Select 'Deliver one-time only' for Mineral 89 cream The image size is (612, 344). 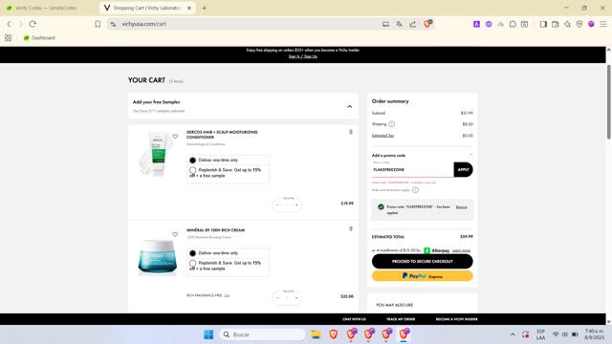[x=193, y=253]
